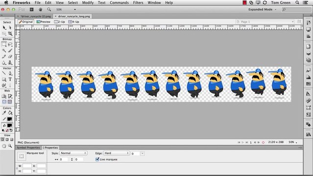This screenshot has height=176, width=313.
Task: Select the Paint Bucket tool
Action: click(x=10, y=113)
